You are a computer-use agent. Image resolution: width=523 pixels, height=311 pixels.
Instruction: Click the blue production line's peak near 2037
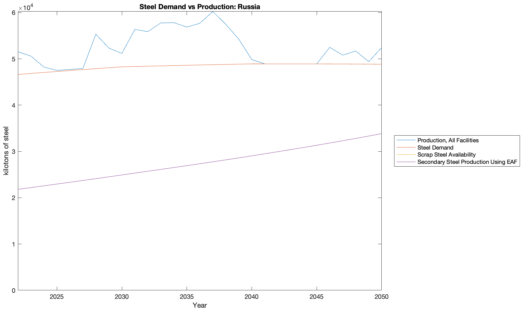tap(213, 12)
